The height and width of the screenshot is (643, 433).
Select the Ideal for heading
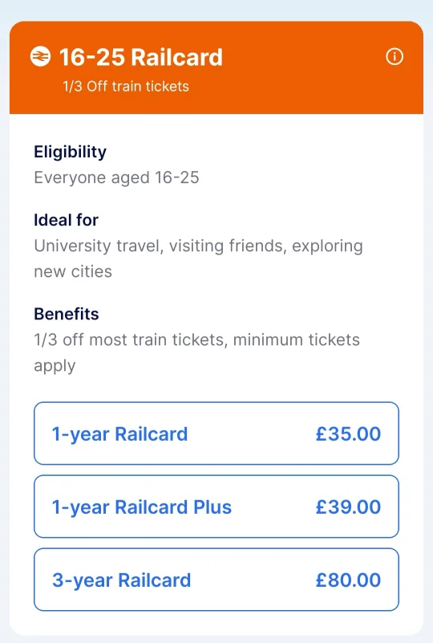(66, 220)
